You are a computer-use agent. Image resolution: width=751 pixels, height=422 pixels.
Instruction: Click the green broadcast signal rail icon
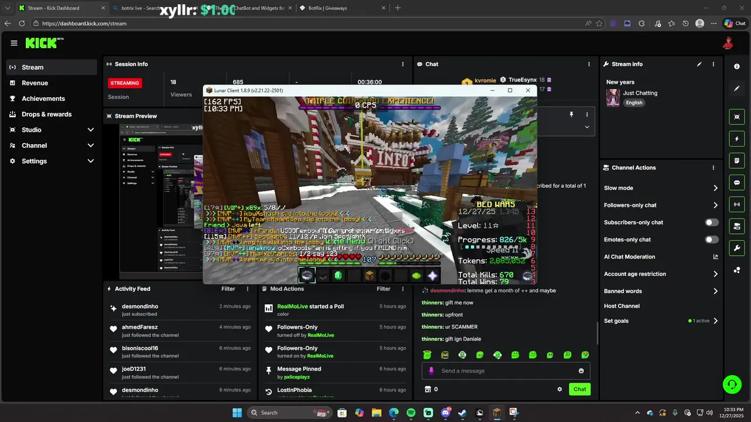click(737, 204)
